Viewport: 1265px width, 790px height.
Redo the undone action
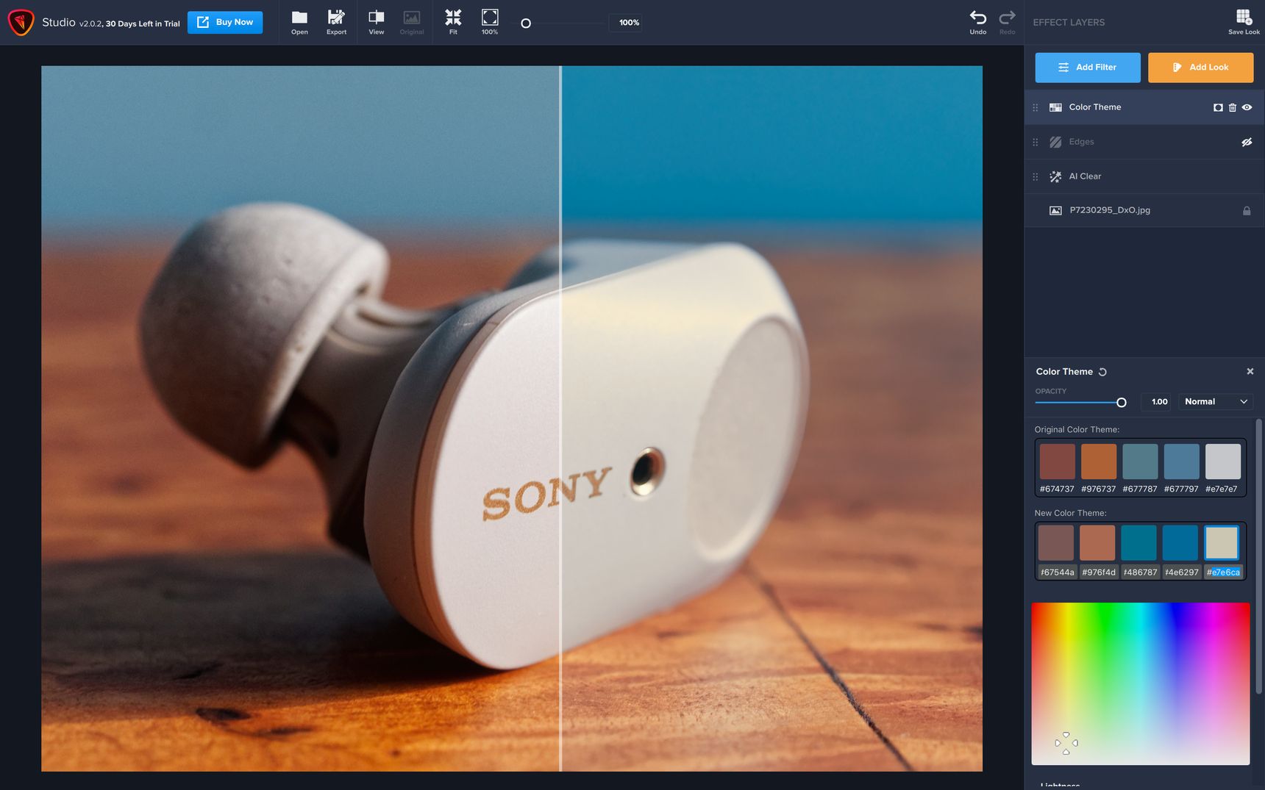[x=1007, y=22]
